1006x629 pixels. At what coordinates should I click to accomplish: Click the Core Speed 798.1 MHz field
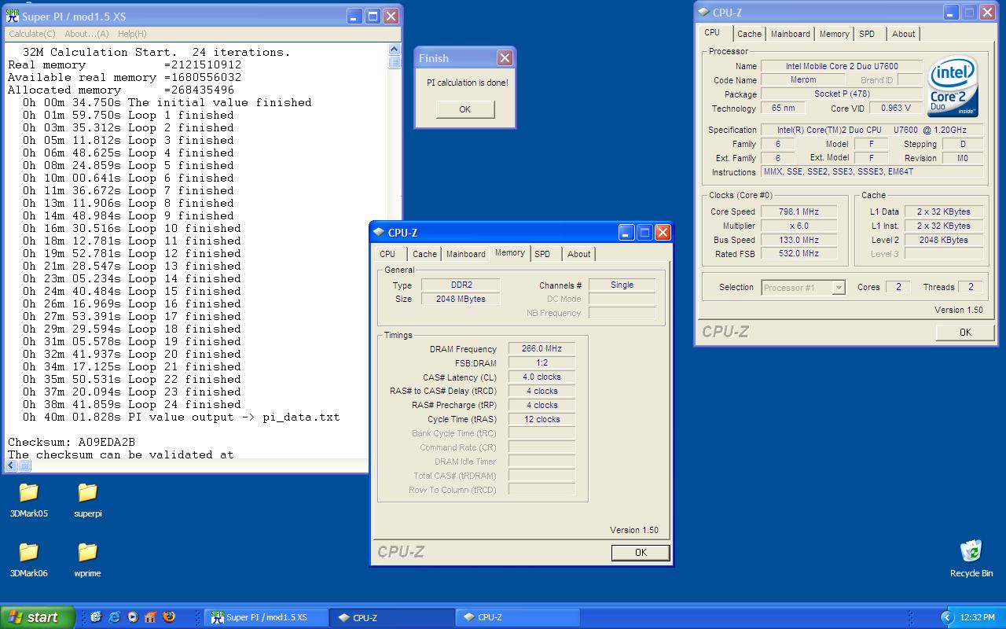click(799, 212)
